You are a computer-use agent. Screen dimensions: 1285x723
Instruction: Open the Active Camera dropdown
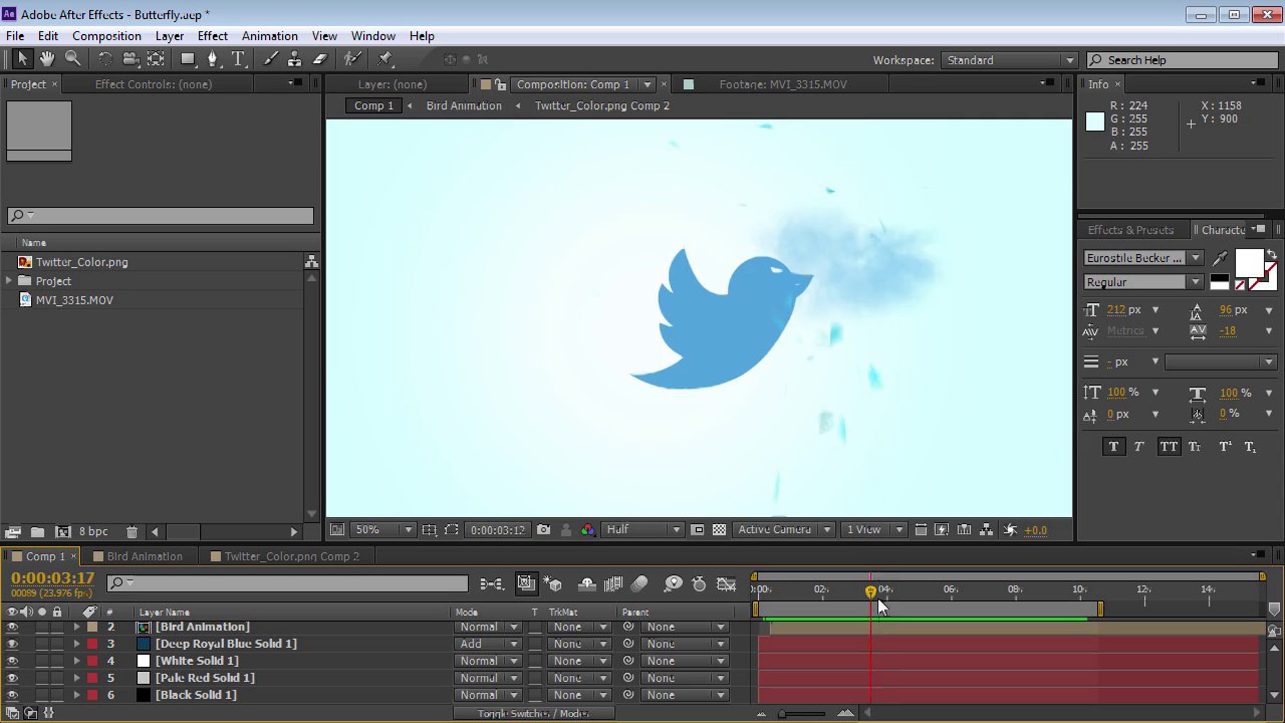click(x=784, y=530)
